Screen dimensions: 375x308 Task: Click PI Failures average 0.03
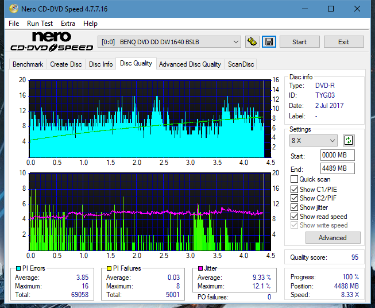(x=173, y=278)
